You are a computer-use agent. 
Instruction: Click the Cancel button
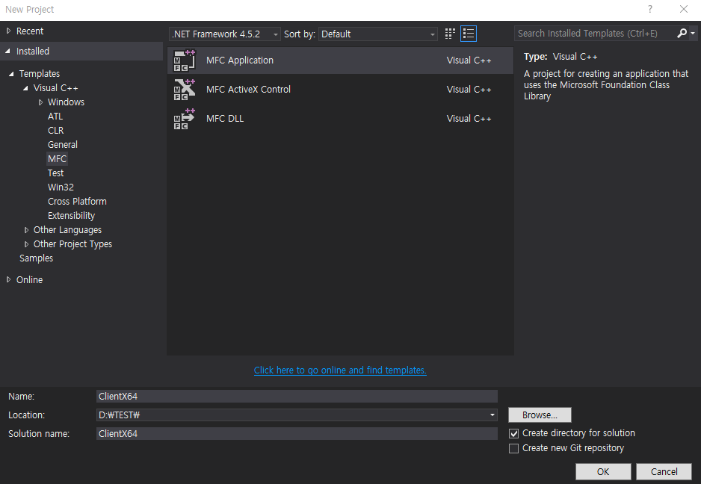coord(664,471)
